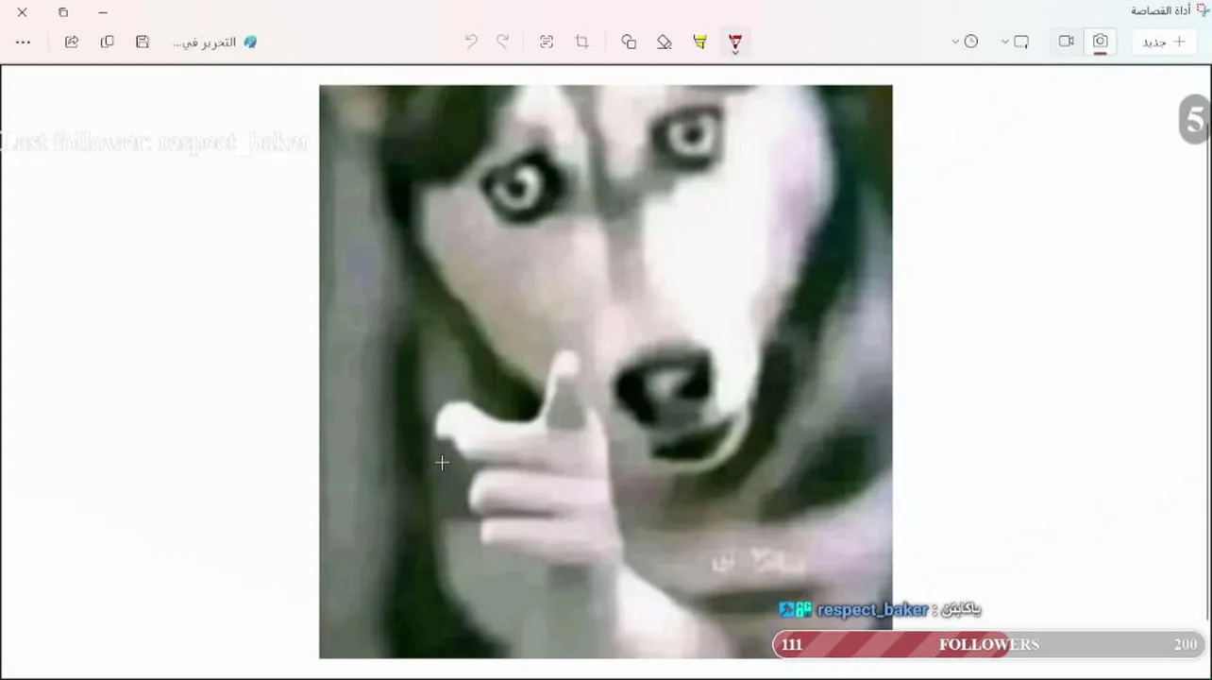Activate the image crop tool
The image size is (1212, 680).
tap(582, 42)
